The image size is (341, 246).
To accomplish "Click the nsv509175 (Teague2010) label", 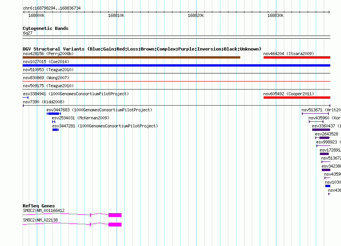I will [x=48, y=86].
